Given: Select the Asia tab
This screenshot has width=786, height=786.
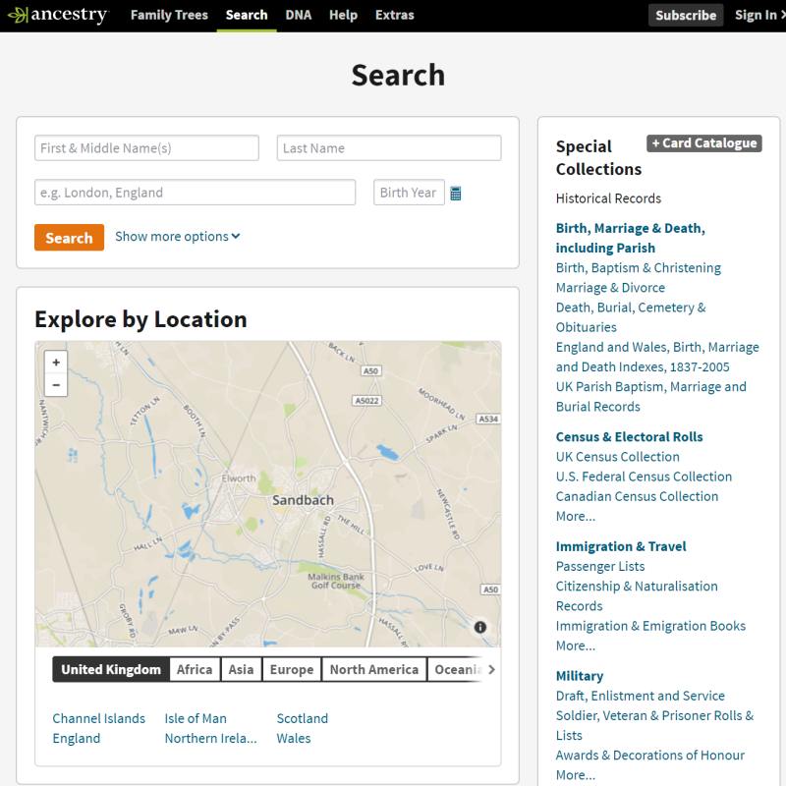Looking at the screenshot, I should pyautogui.click(x=241, y=669).
